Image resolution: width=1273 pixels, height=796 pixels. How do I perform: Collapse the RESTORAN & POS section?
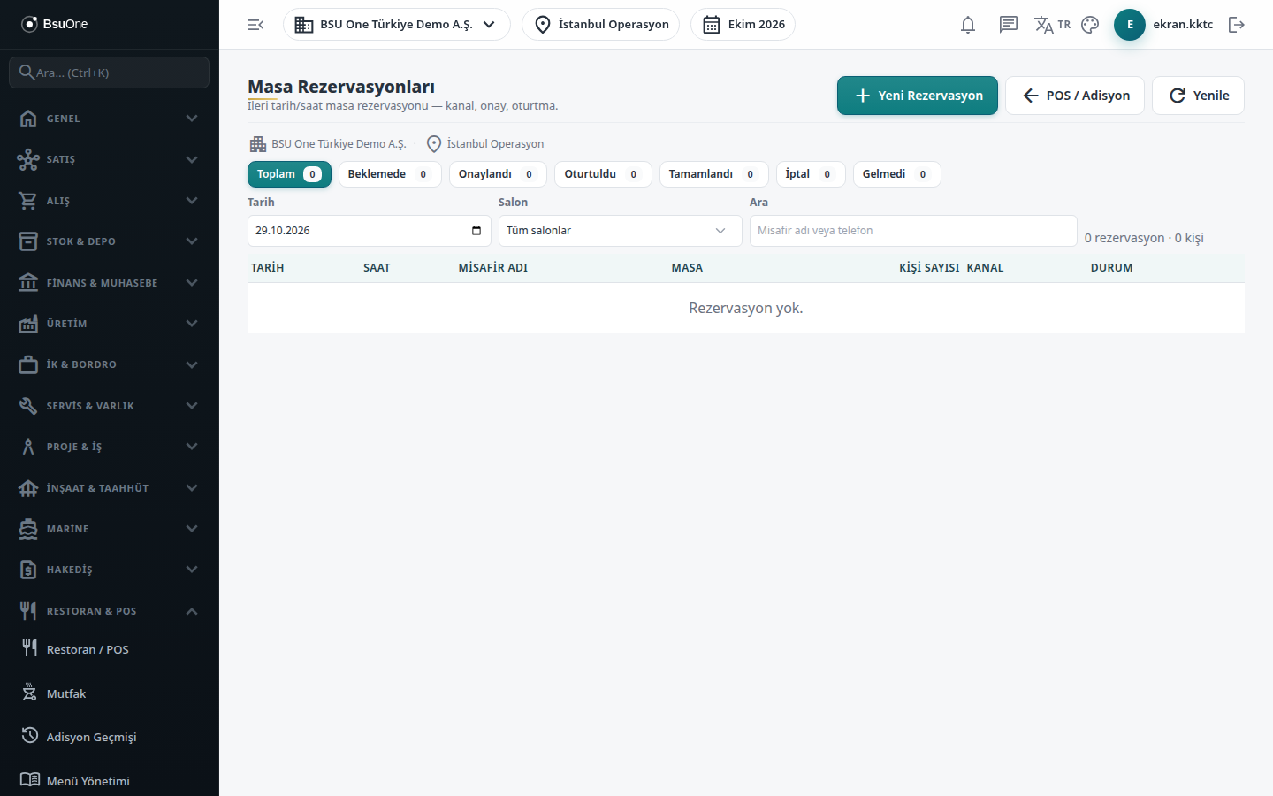click(110, 611)
